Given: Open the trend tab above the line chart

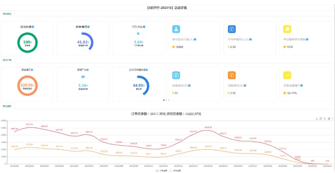Looking at the screenshot, I should pos(7,106).
